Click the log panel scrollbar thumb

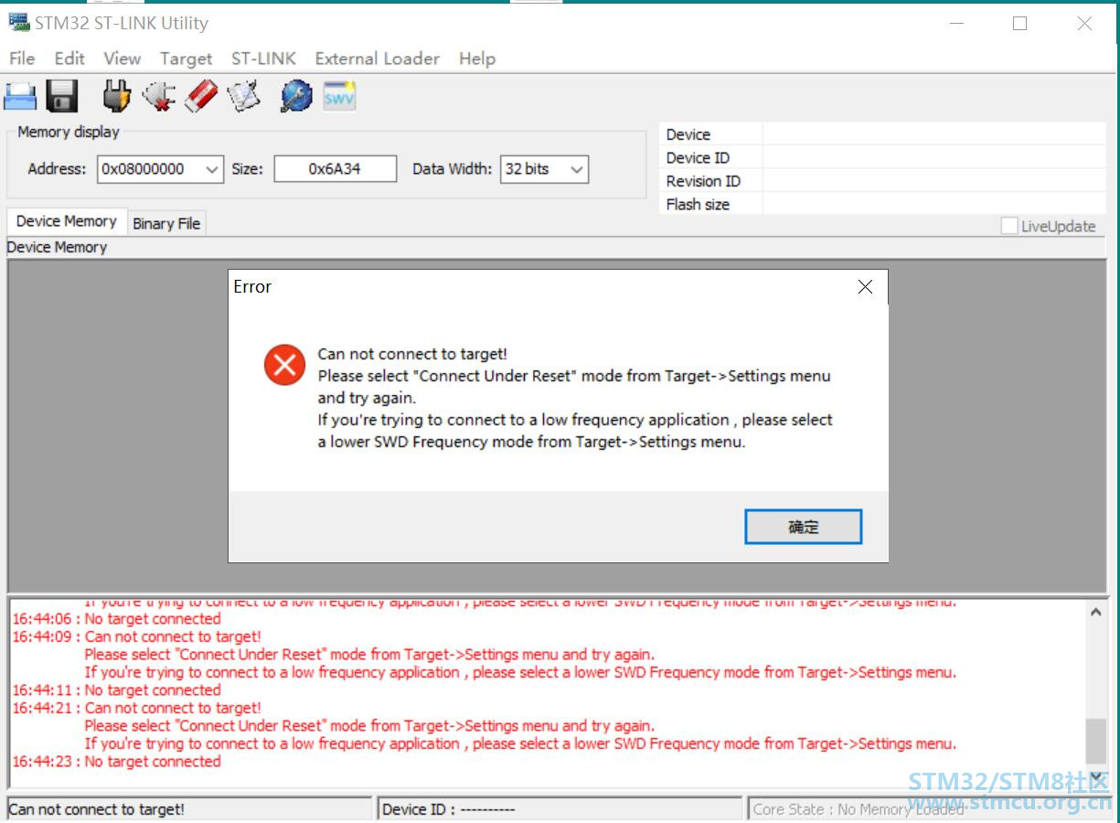tap(1095, 741)
